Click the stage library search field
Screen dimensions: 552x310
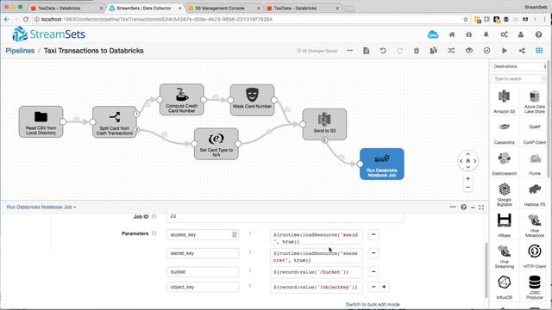point(519,78)
